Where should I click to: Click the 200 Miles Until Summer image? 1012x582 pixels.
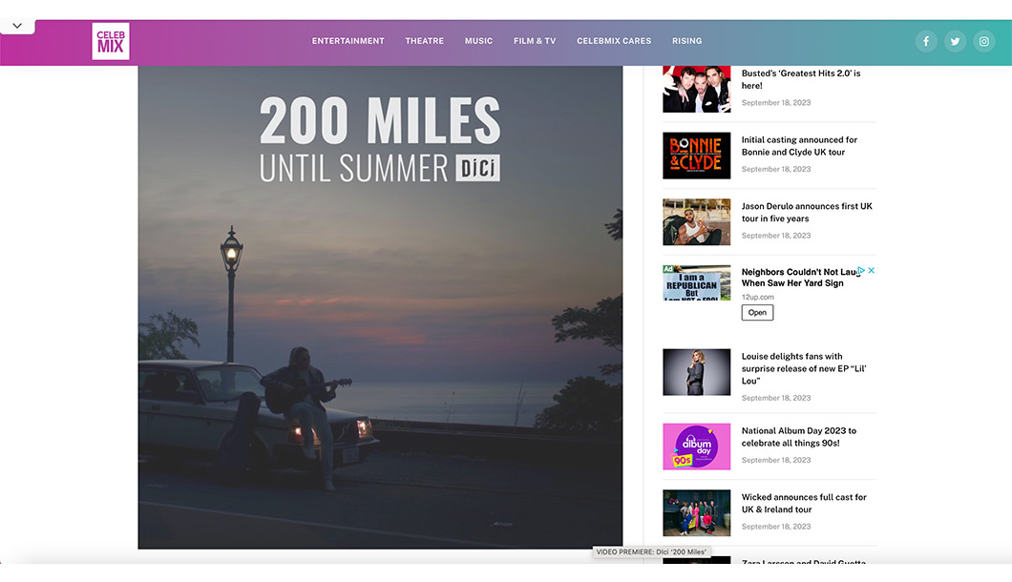coord(380,307)
